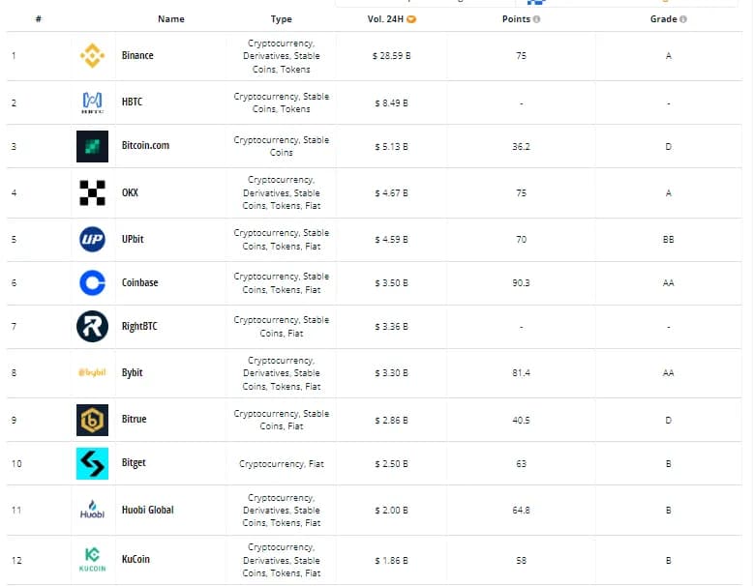The image size is (753, 586).
Task: Sort by Vol. 24H orange arrow
Action: click(x=411, y=19)
